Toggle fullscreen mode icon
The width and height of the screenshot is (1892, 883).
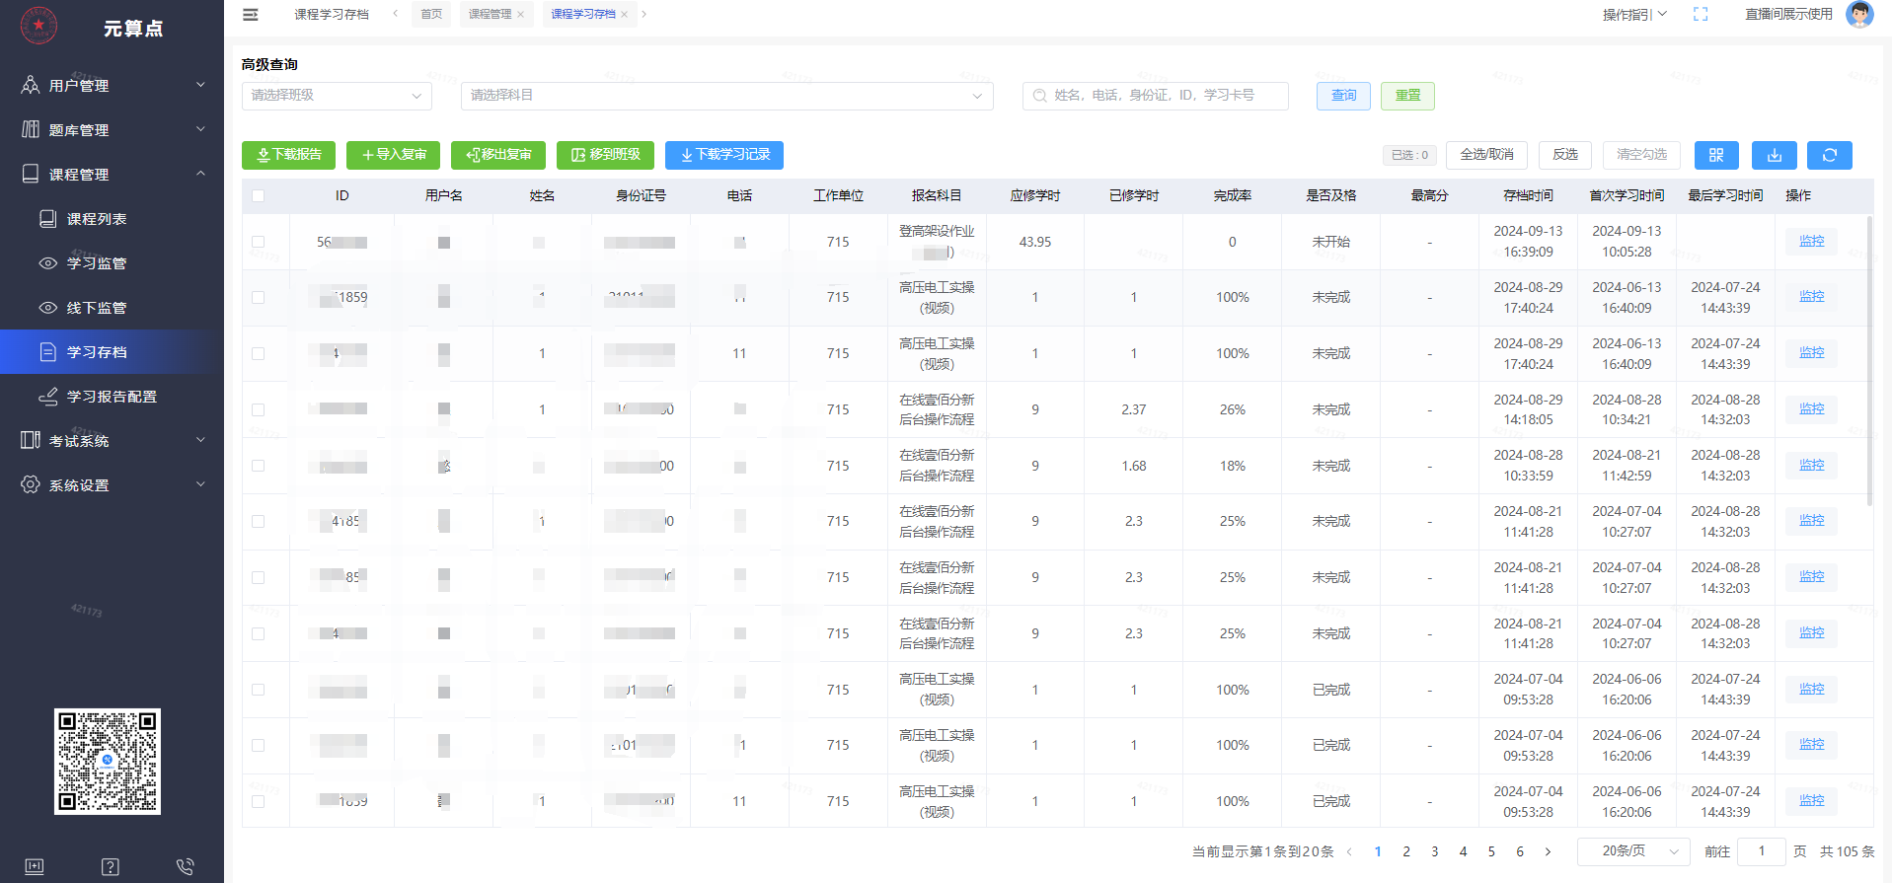[1701, 14]
